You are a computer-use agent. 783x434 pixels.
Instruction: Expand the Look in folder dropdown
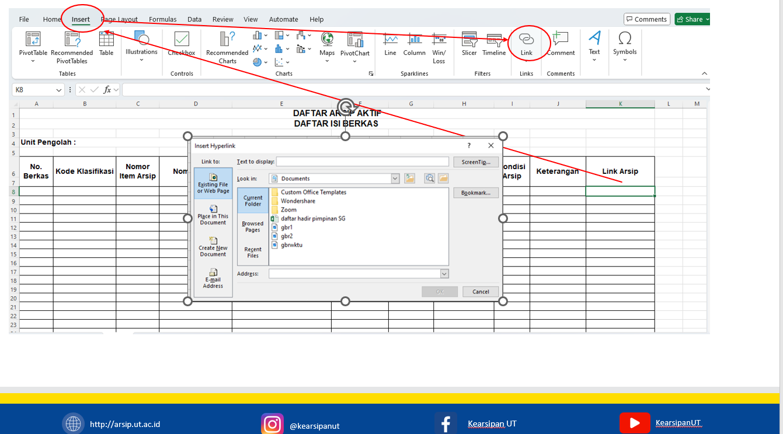click(x=395, y=178)
